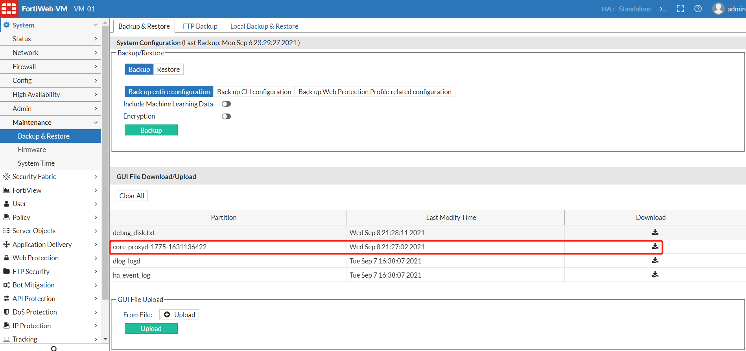This screenshot has height=351, width=746.
Task: Click the fullscreen icon in header
Action: (x=680, y=9)
